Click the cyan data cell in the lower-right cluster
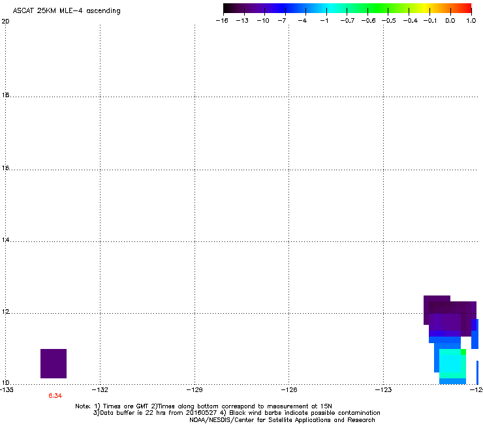483x424 pixels. (450, 363)
